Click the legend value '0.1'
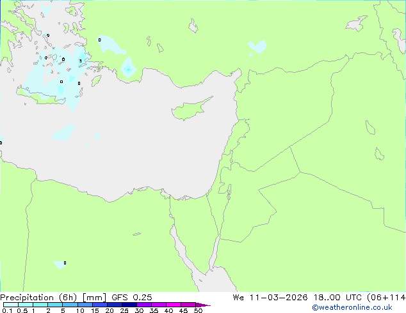The height and width of the screenshot is (313, 406). click(7, 310)
